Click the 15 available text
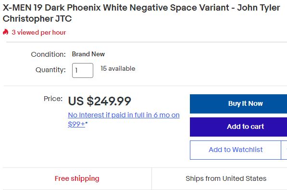Image resolution: width=287 pixels, height=190 pixels. (x=118, y=68)
